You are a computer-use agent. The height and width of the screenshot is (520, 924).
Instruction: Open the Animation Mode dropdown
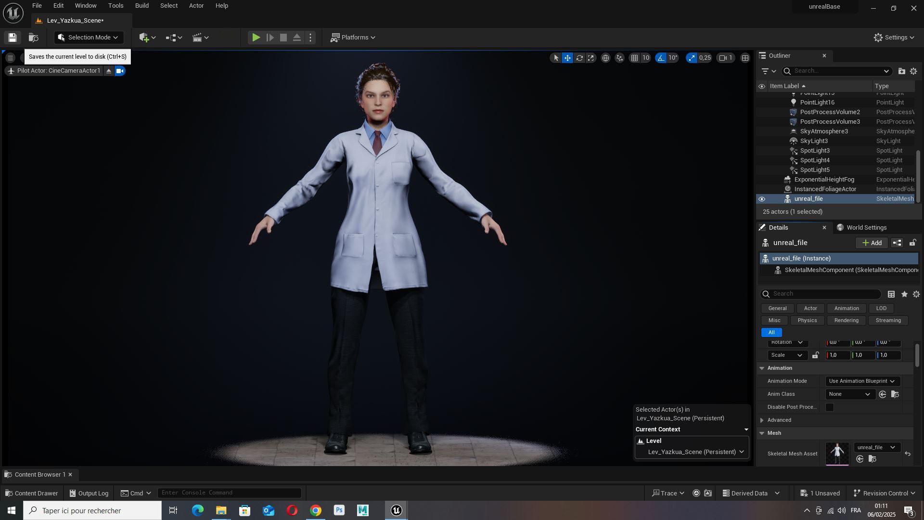(862, 381)
